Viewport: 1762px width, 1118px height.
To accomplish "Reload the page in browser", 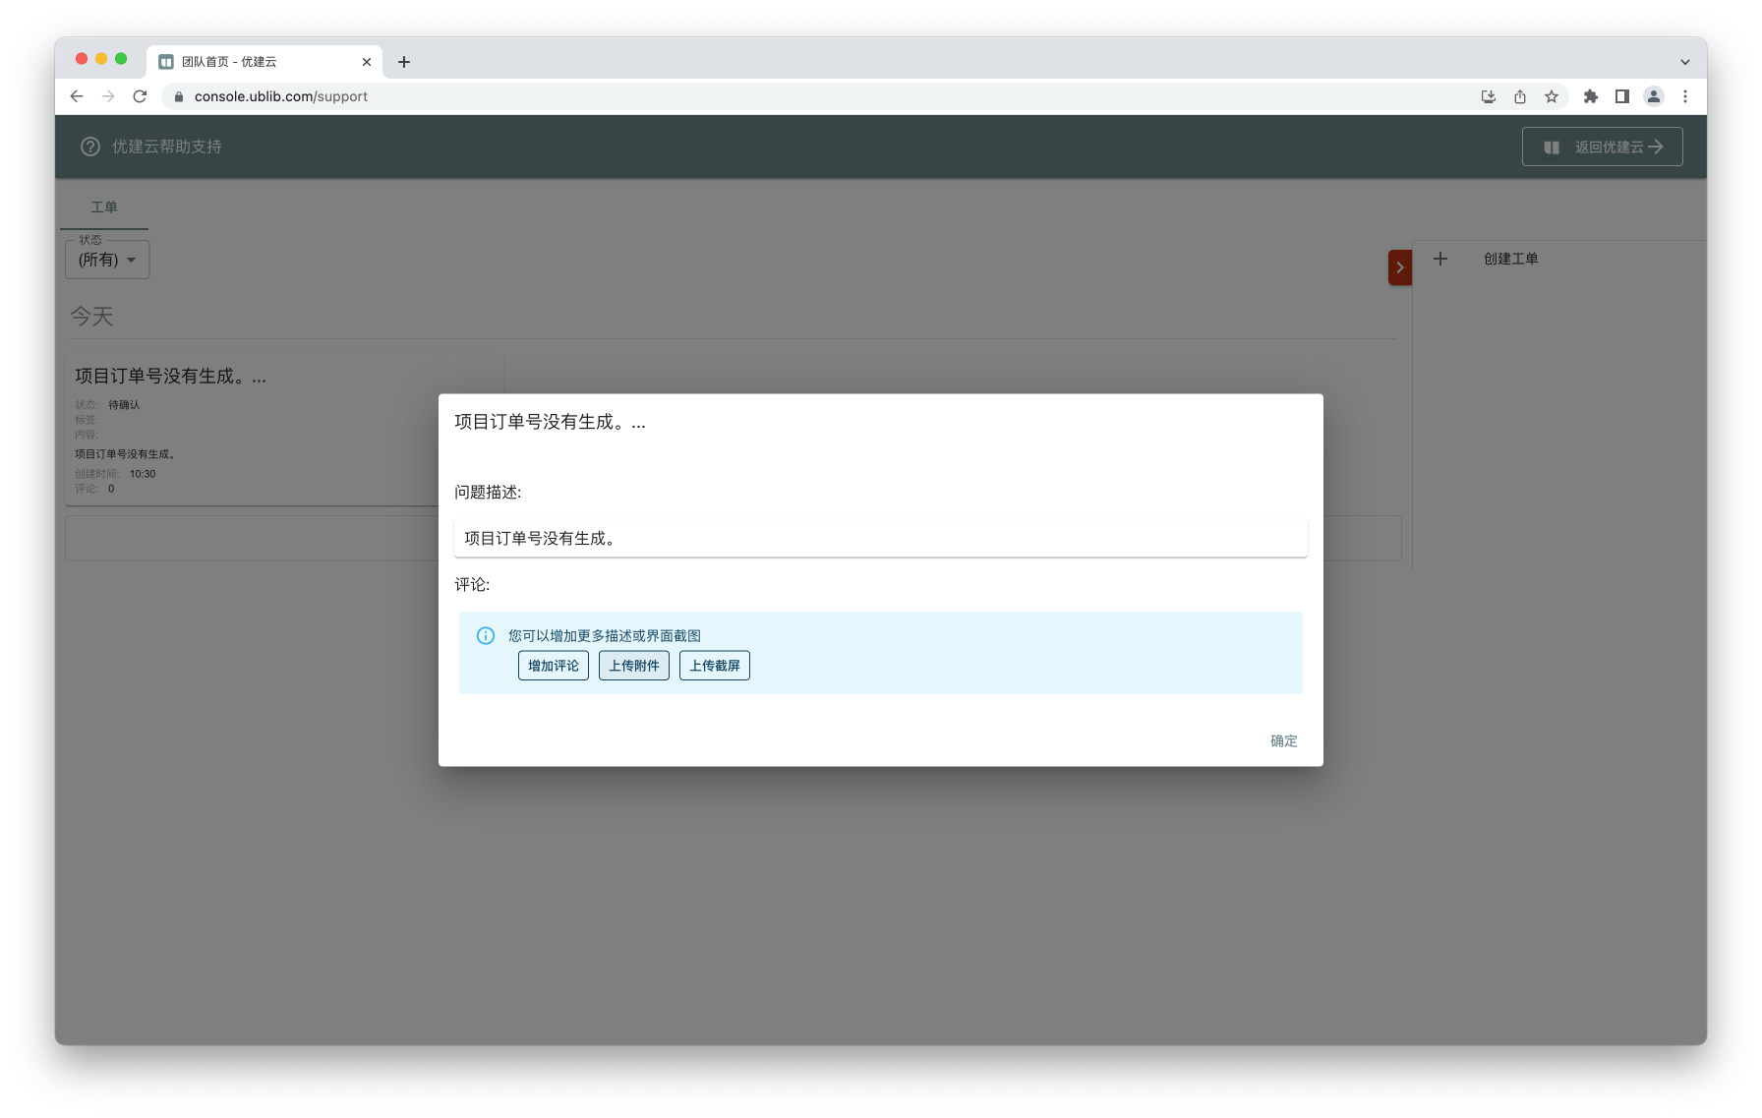I will [x=140, y=96].
